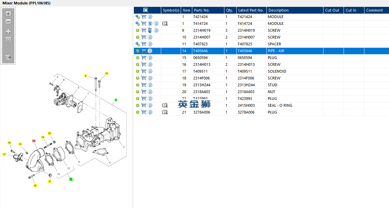The image size is (389, 208).
Task: Open symbol book icon for SEAL - O RING
Action: coord(165,105)
